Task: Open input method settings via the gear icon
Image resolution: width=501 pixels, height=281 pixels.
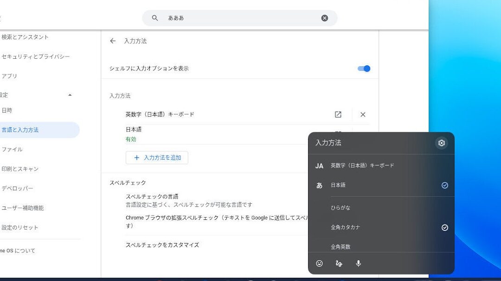Action: pos(441,143)
